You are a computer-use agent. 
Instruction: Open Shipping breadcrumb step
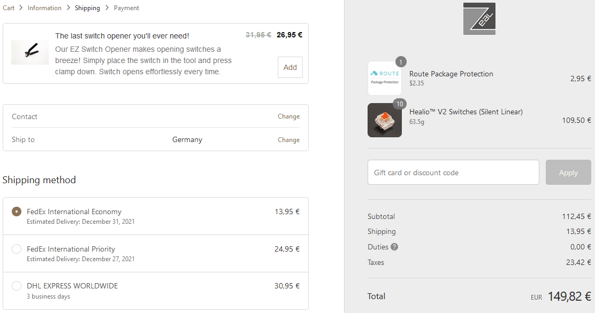click(87, 8)
